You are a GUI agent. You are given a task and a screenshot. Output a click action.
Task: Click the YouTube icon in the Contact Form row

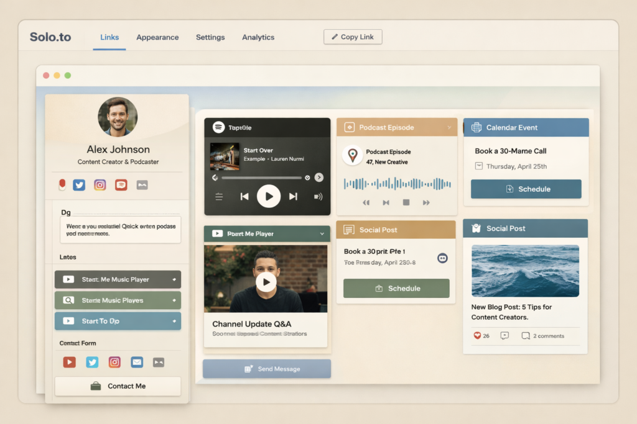coord(69,362)
